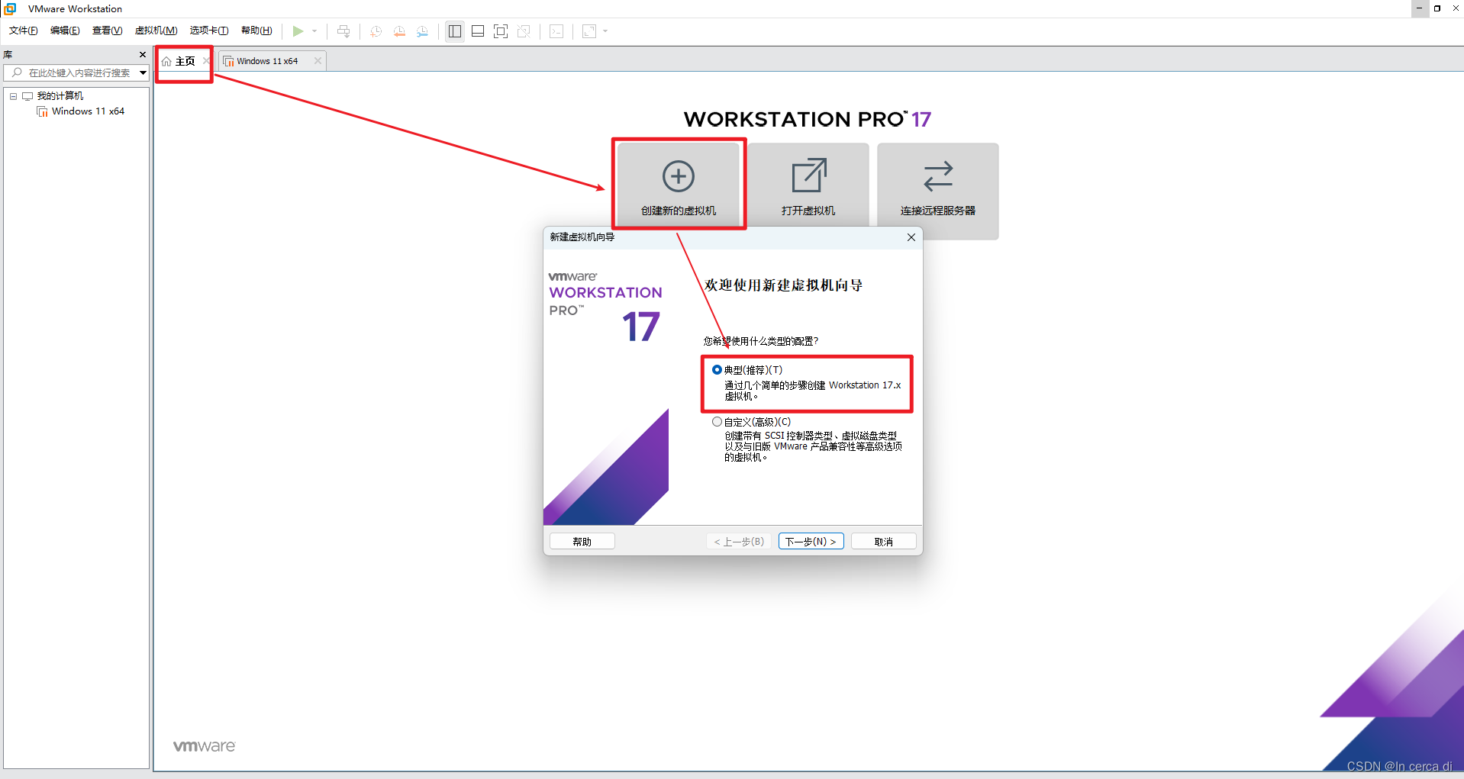Select Windows 11 x64 in the library tree
The image size is (1464, 779).
click(88, 111)
